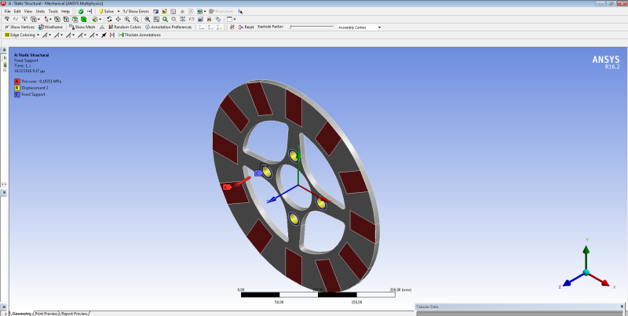Click the Label annotation tool icon
This screenshot has width=628, height=316.
[7, 19]
